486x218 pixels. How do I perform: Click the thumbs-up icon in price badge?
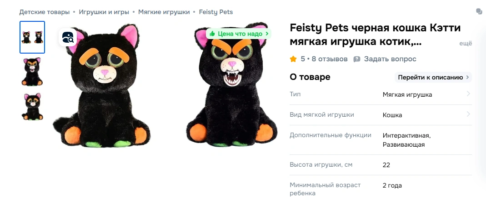[x=212, y=34]
